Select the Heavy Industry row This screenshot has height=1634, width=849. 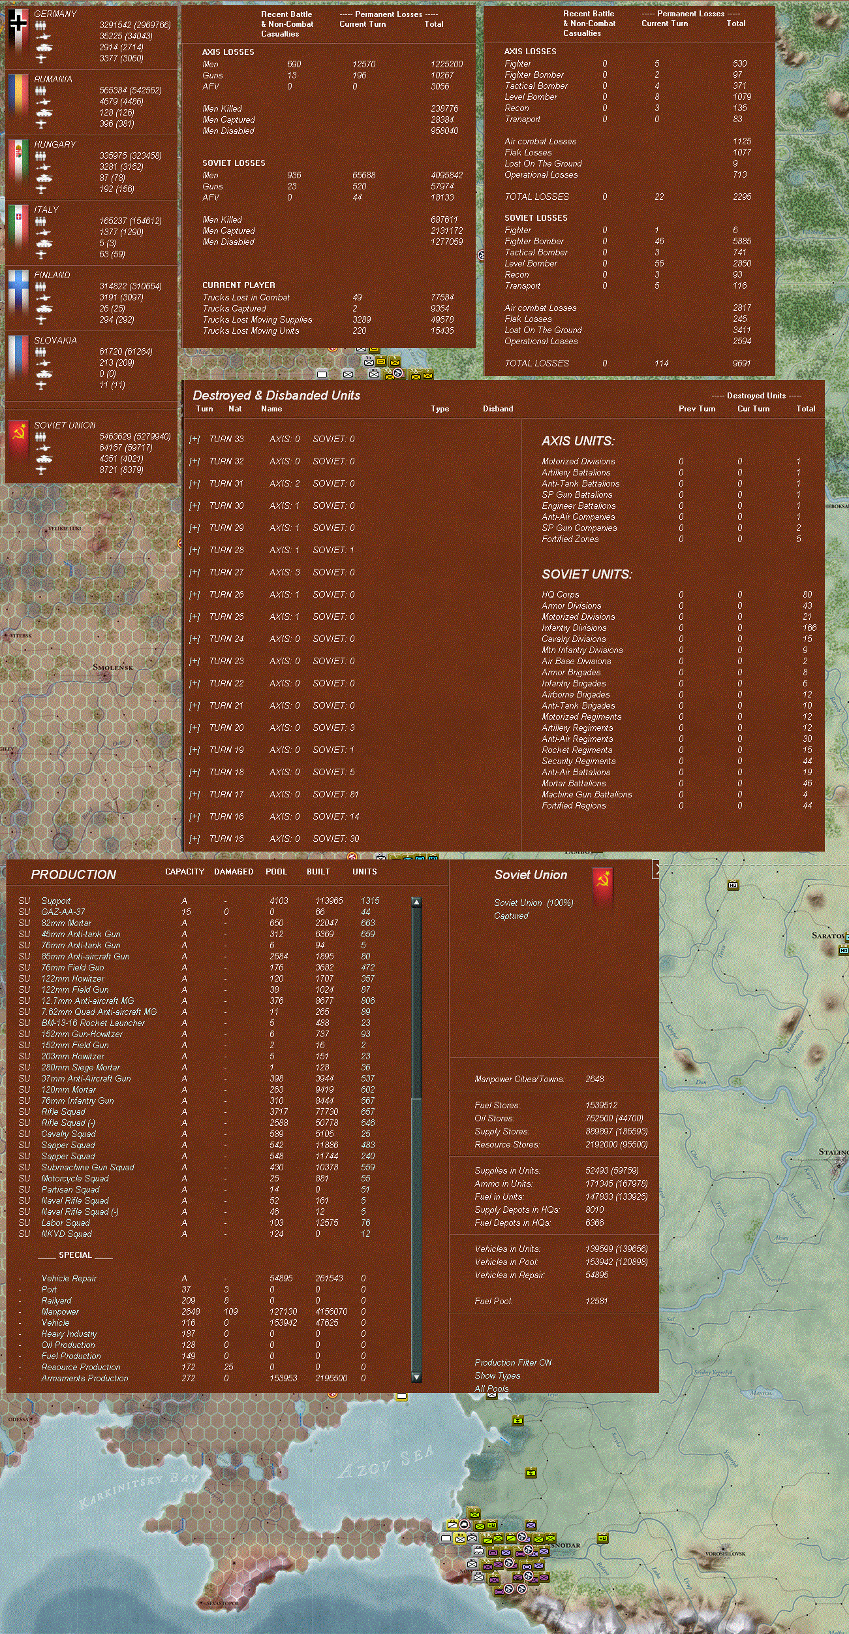pos(200,1334)
